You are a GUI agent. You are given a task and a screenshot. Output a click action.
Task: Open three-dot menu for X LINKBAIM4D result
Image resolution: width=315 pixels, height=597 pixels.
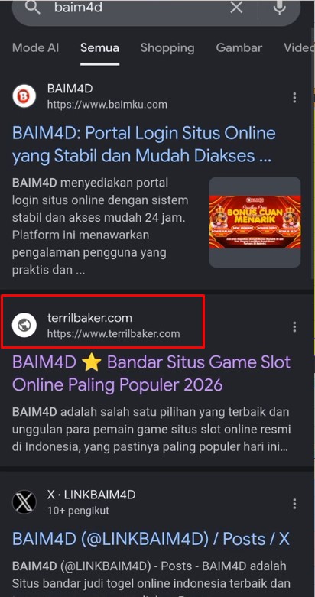pos(294,504)
